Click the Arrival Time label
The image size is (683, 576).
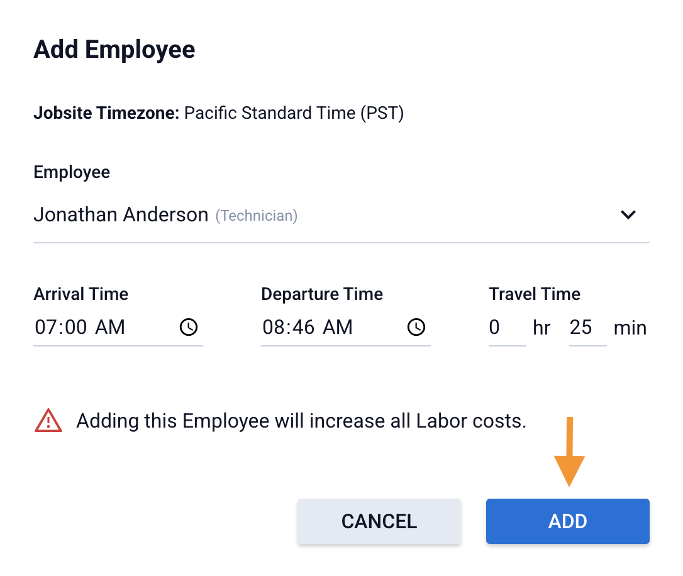click(81, 294)
